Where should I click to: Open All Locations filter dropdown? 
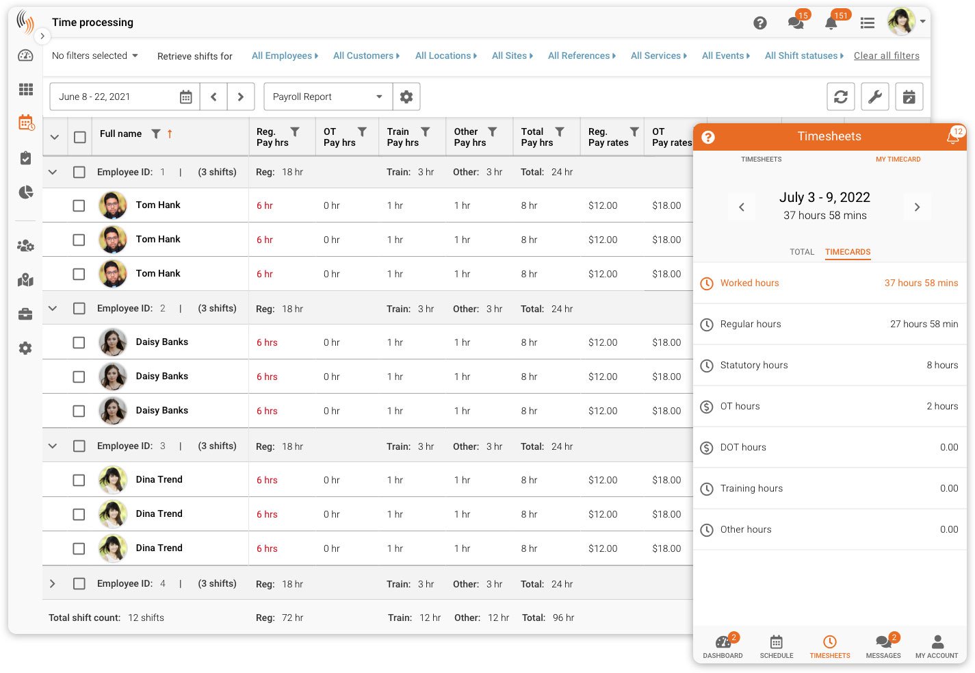(446, 55)
